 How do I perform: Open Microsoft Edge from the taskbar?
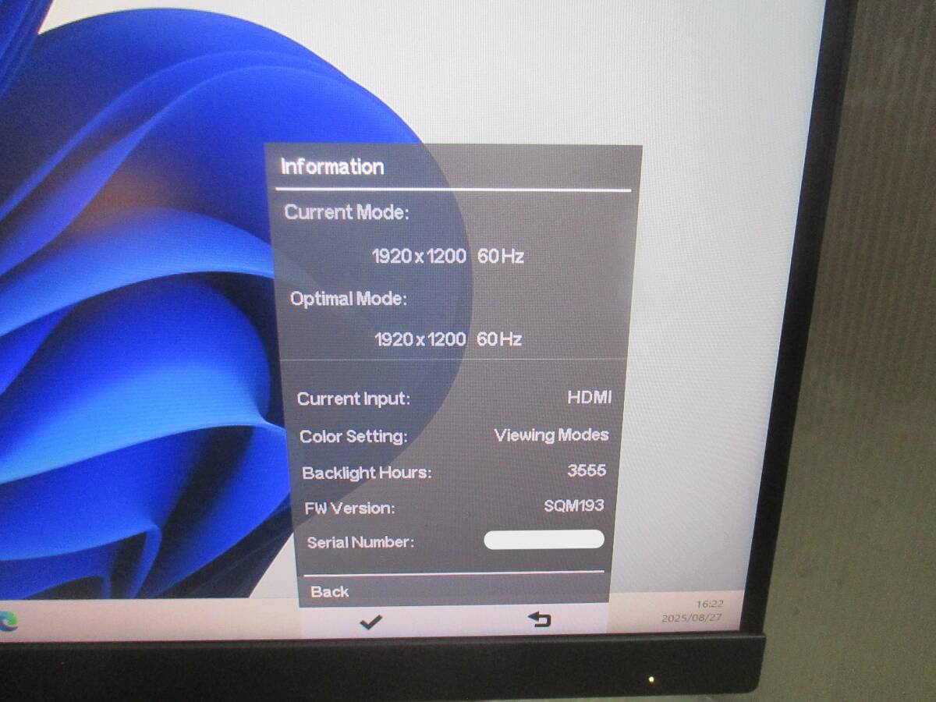point(8,622)
